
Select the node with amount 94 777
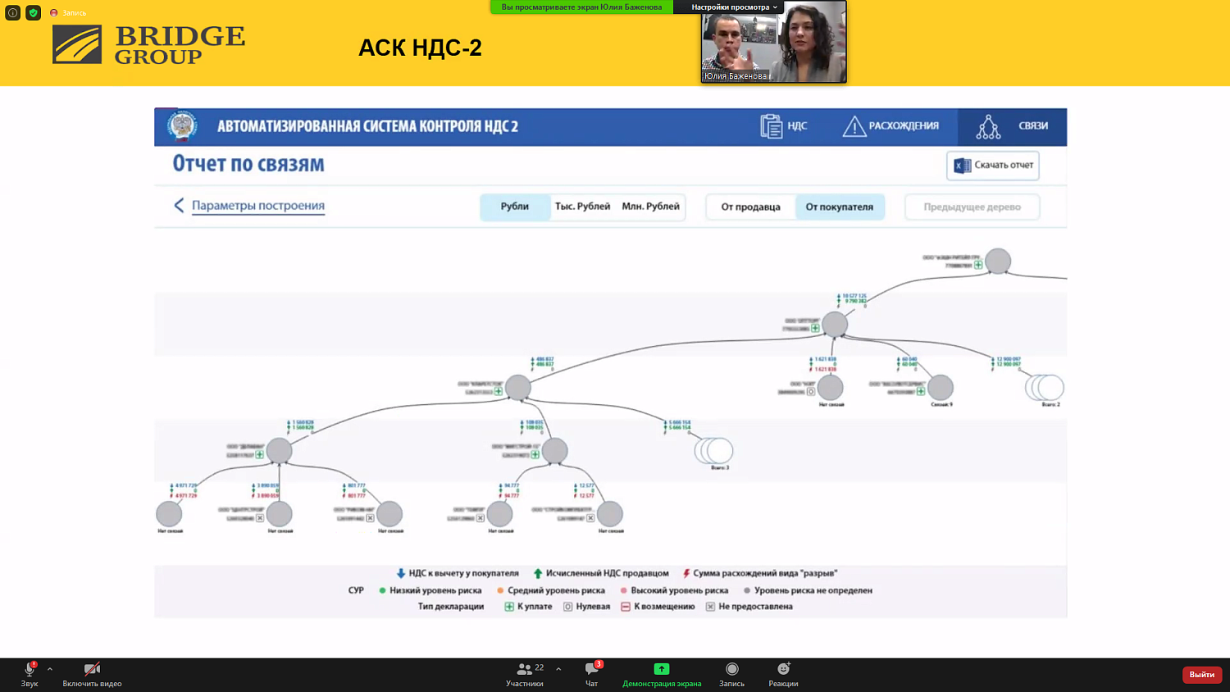(499, 514)
